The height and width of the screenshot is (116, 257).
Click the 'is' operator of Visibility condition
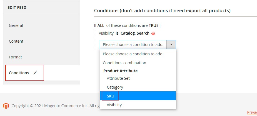117,33
